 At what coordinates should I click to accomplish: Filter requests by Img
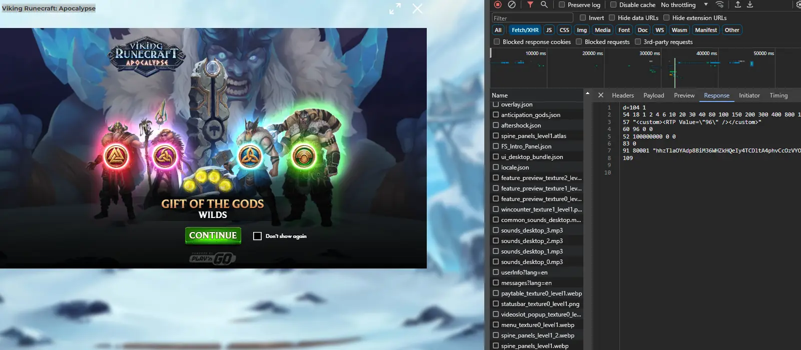[x=582, y=30]
